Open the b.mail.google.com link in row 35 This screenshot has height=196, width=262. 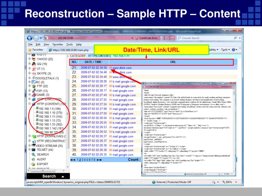point(124,132)
